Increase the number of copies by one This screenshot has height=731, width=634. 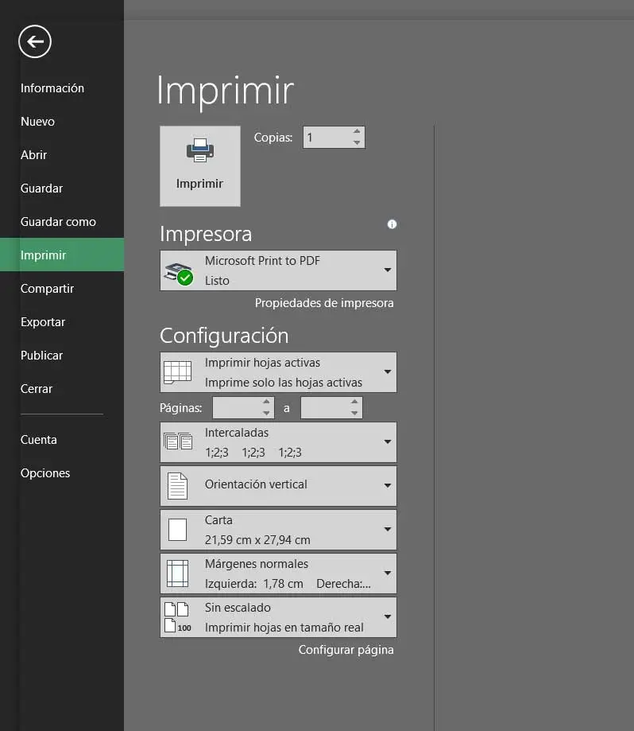click(357, 132)
